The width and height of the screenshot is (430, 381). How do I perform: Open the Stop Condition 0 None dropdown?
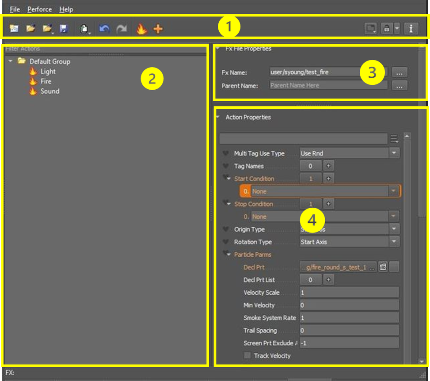[x=393, y=216]
